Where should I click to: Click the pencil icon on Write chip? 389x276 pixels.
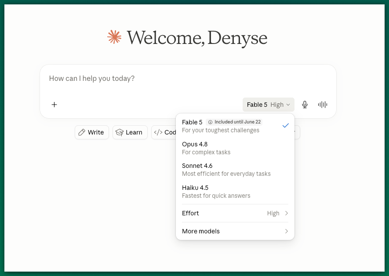(82, 132)
